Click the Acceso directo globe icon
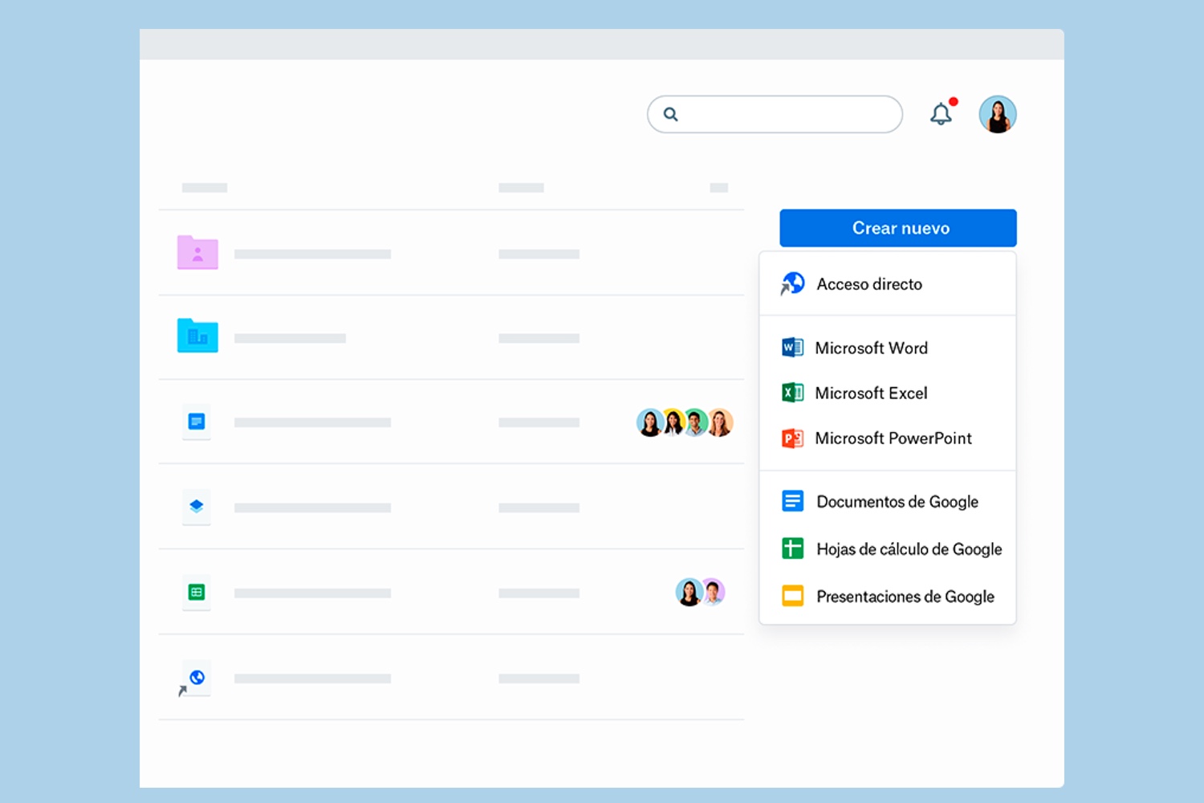The width and height of the screenshot is (1204, 803). pos(792,283)
